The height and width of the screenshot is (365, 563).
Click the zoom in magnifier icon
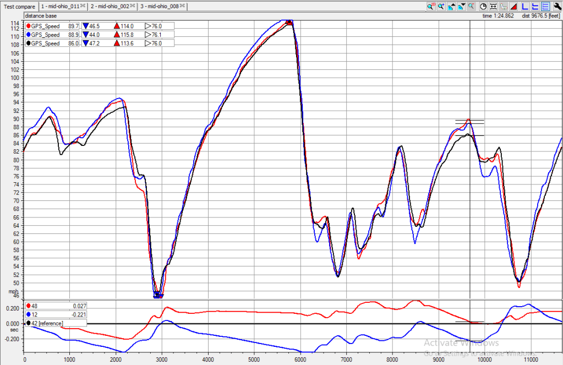(x=441, y=7)
